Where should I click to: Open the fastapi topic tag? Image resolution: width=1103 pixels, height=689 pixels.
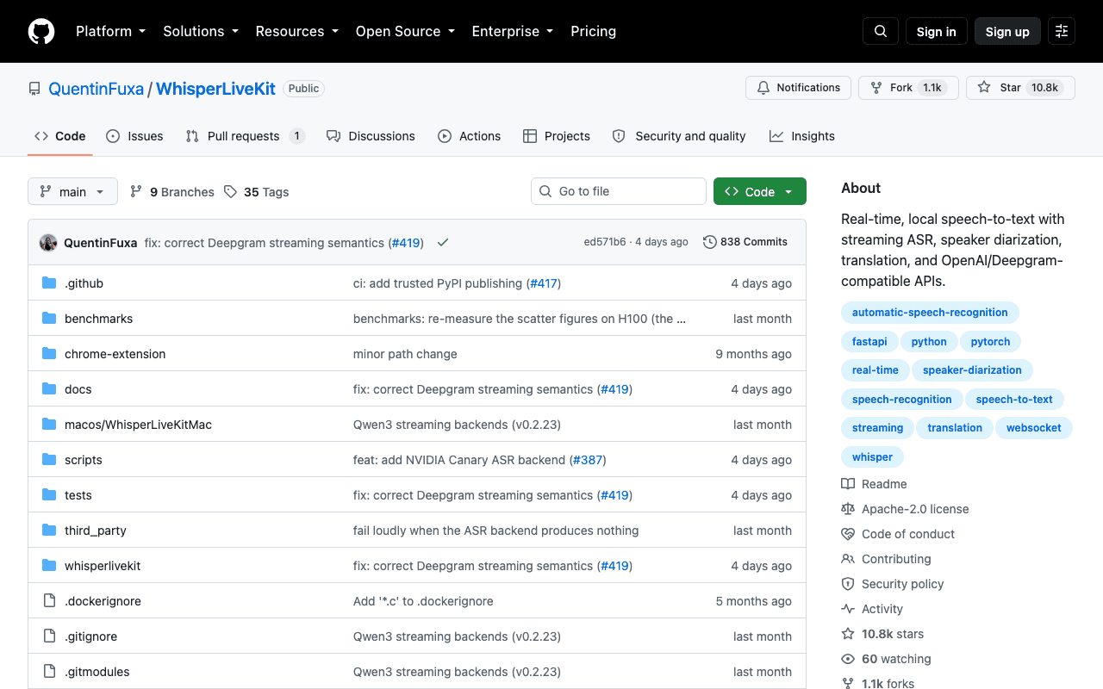click(869, 342)
